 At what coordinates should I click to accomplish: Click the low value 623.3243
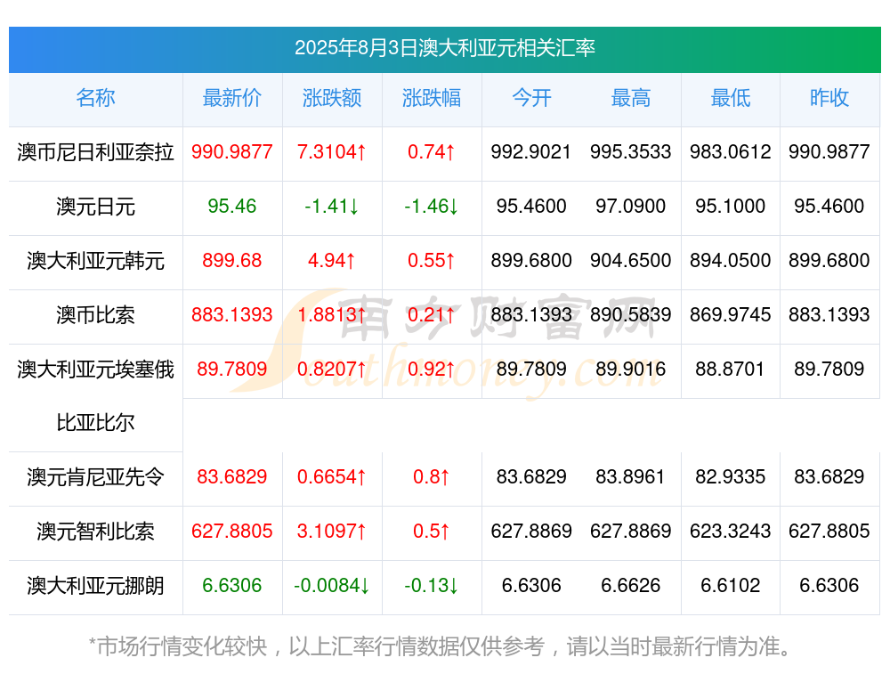pyautogui.click(x=731, y=532)
